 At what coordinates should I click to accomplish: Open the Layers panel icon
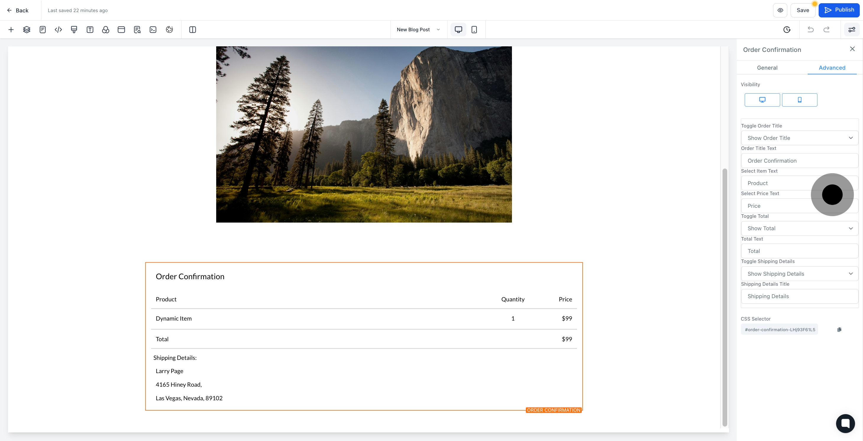tap(27, 30)
